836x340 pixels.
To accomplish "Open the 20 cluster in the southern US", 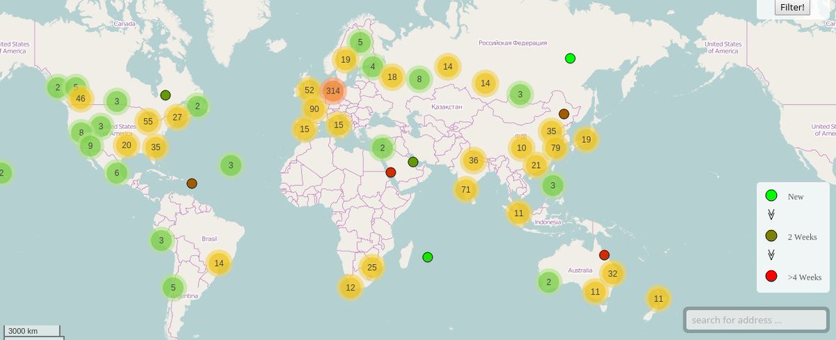I will coord(126,146).
